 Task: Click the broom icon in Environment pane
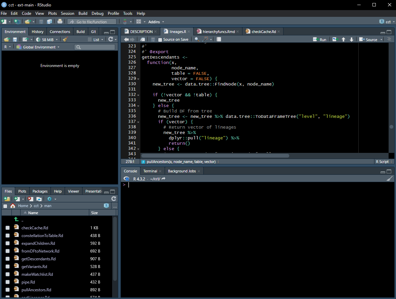click(x=65, y=39)
